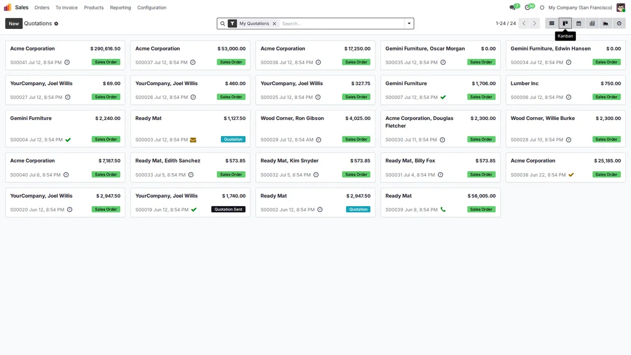Image resolution: width=631 pixels, height=355 pixels.
Task: Click the green checkmark on S00019
Action: point(194,209)
